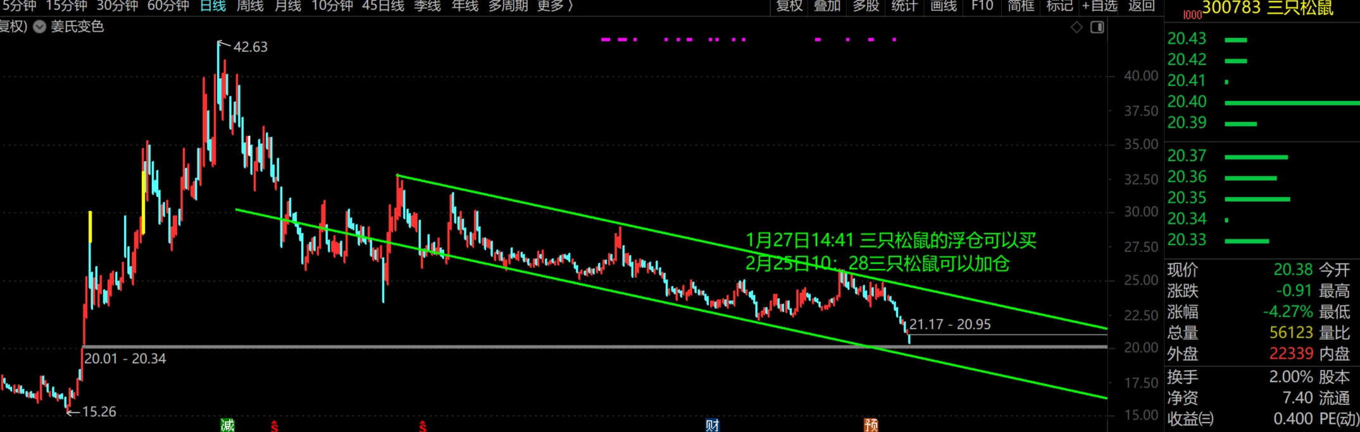Click the red margin icon beside 300783
Viewport: 1360px width, 432px height.
[1192, 14]
